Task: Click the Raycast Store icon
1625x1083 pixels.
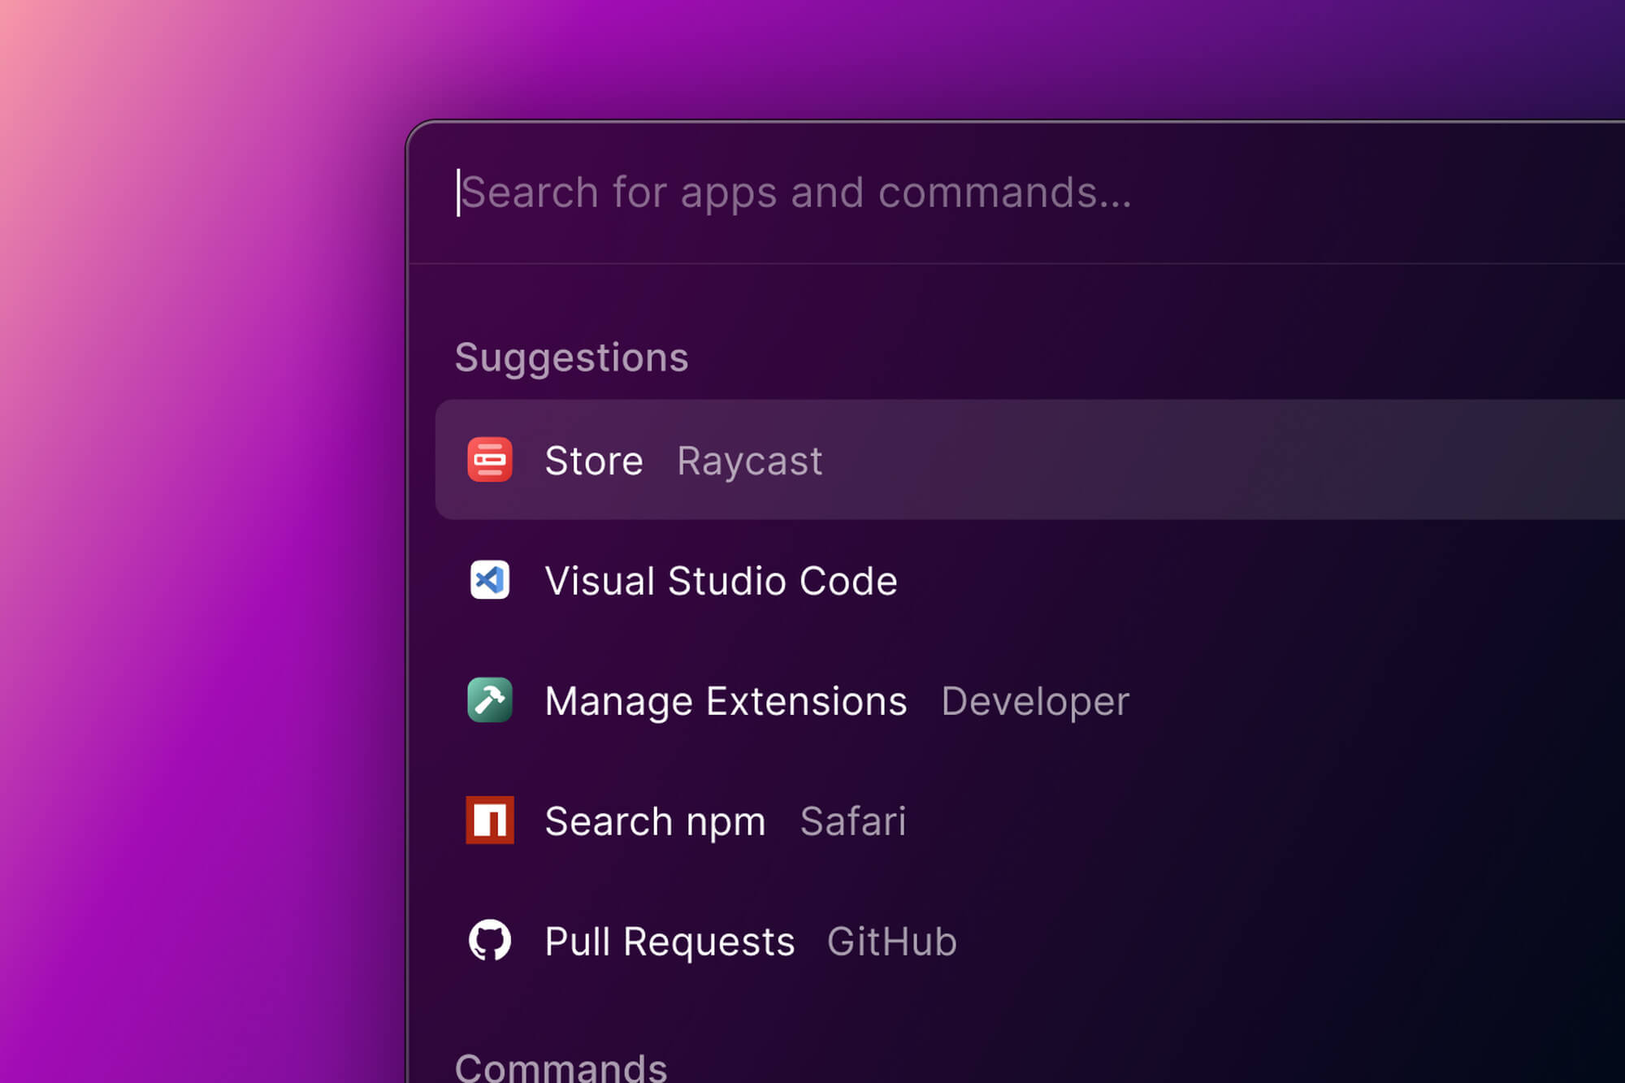Action: [489, 460]
